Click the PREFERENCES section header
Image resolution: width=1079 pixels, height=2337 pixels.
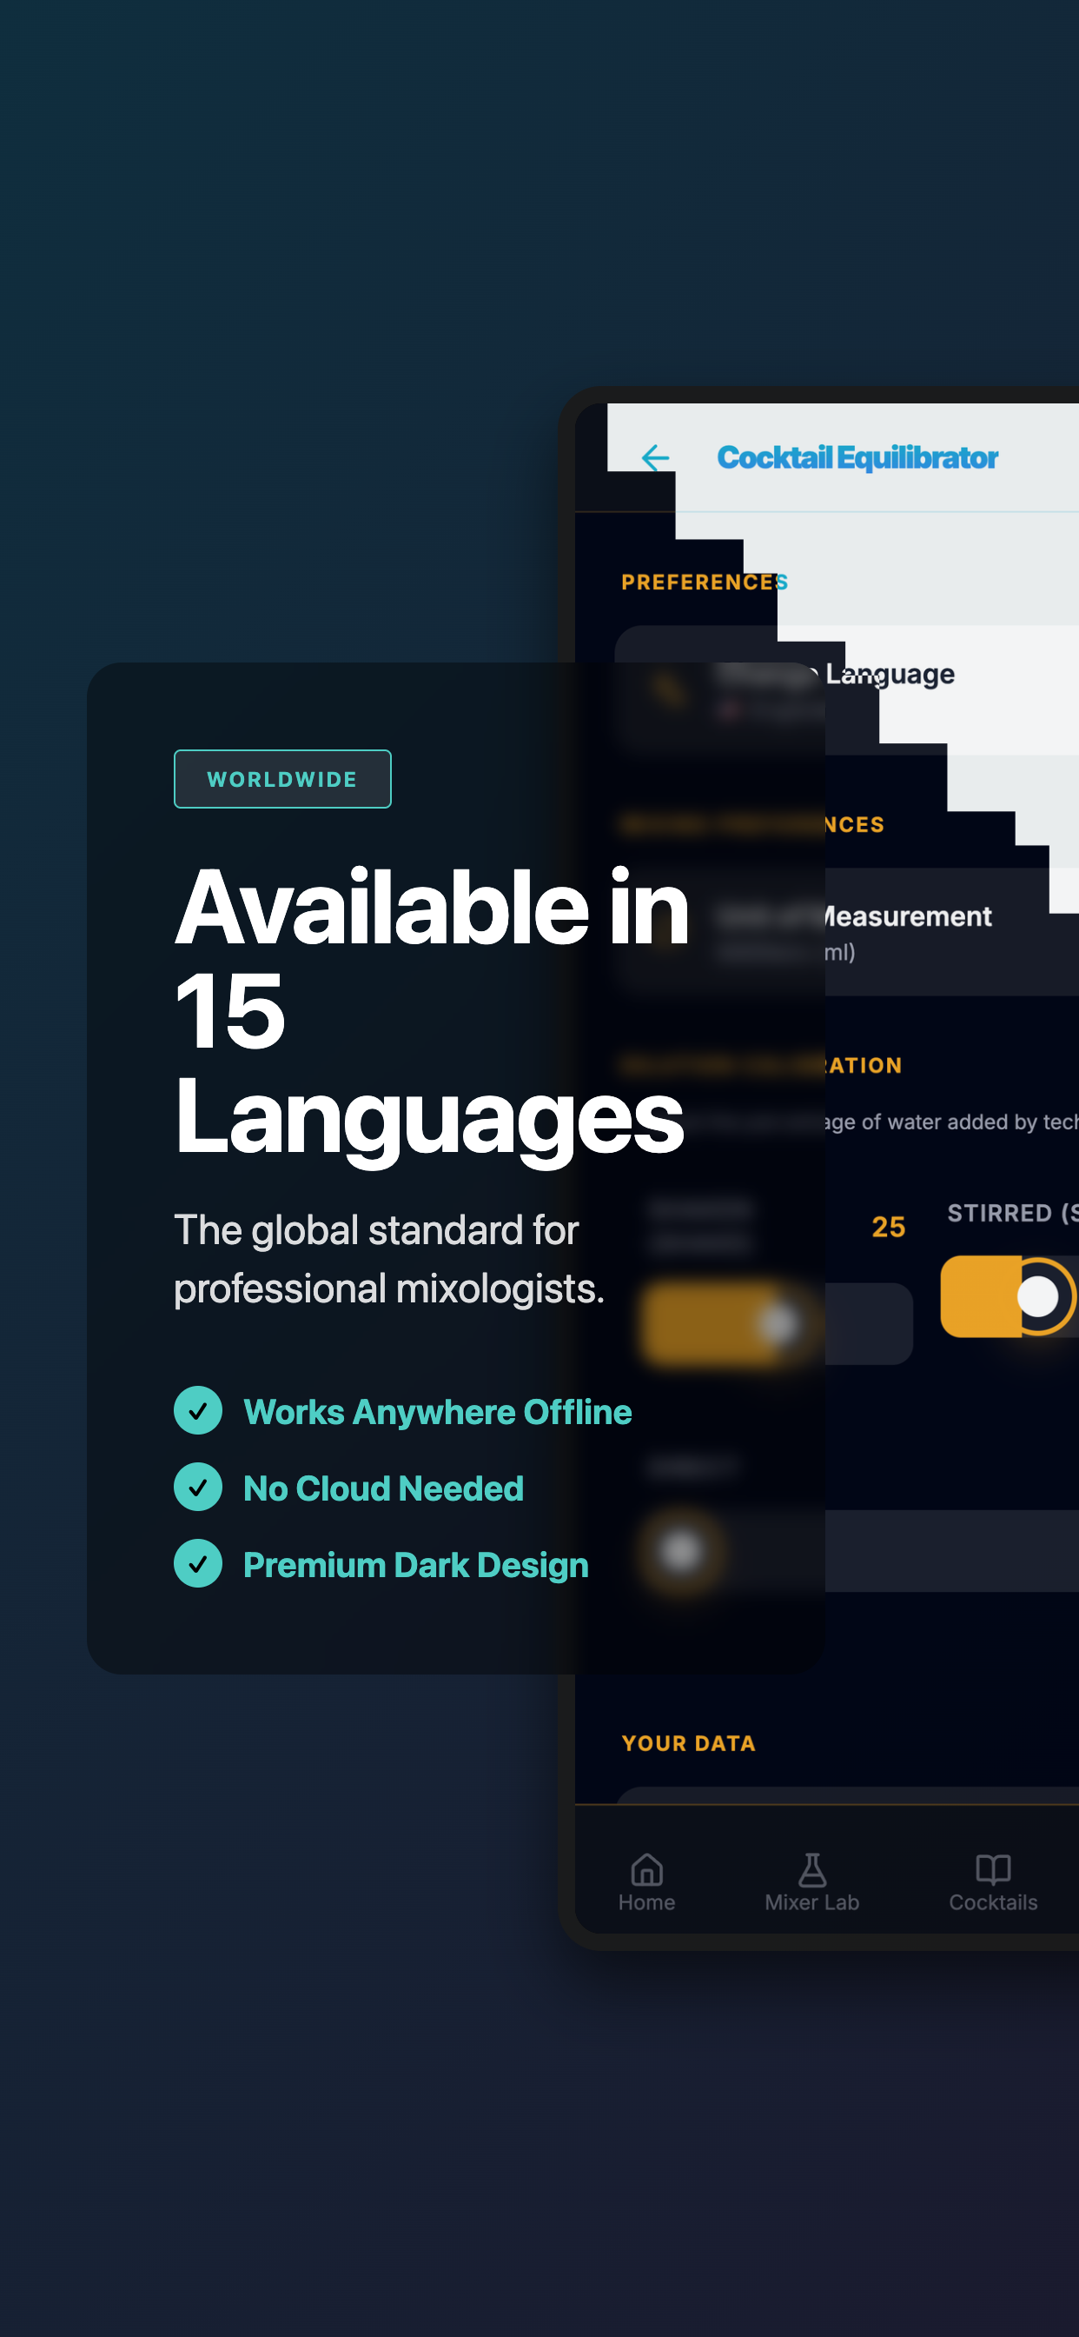(704, 583)
